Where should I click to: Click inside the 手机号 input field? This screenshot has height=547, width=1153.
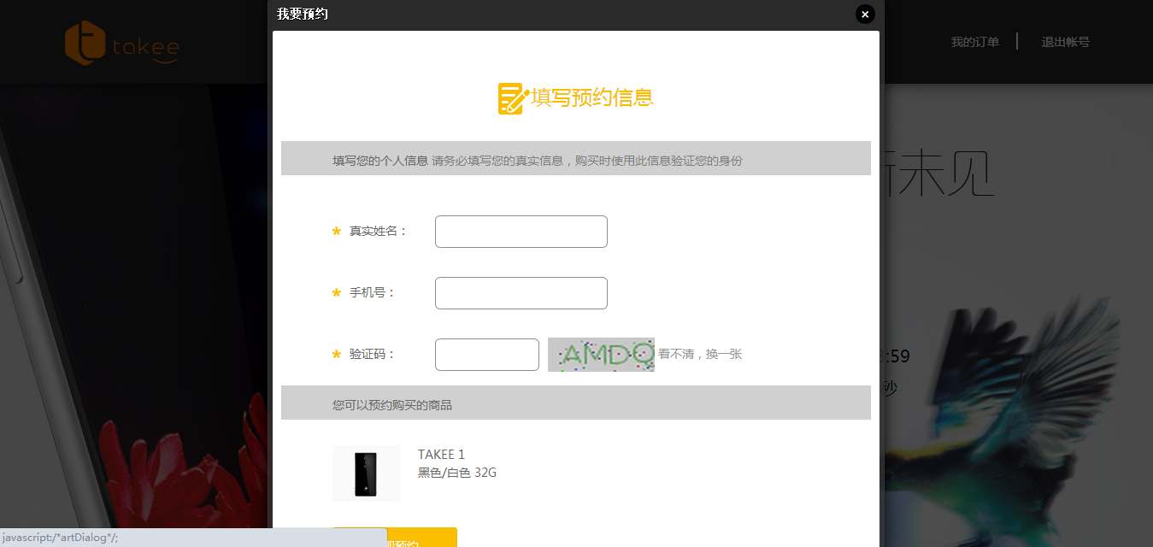point(521,292)
